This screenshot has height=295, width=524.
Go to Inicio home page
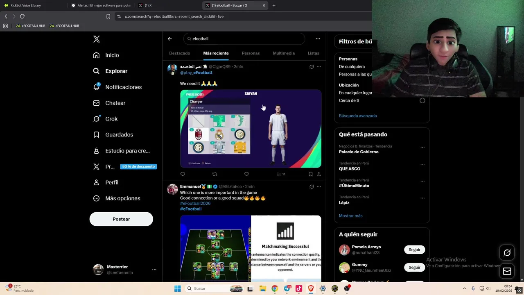[106, 55]
